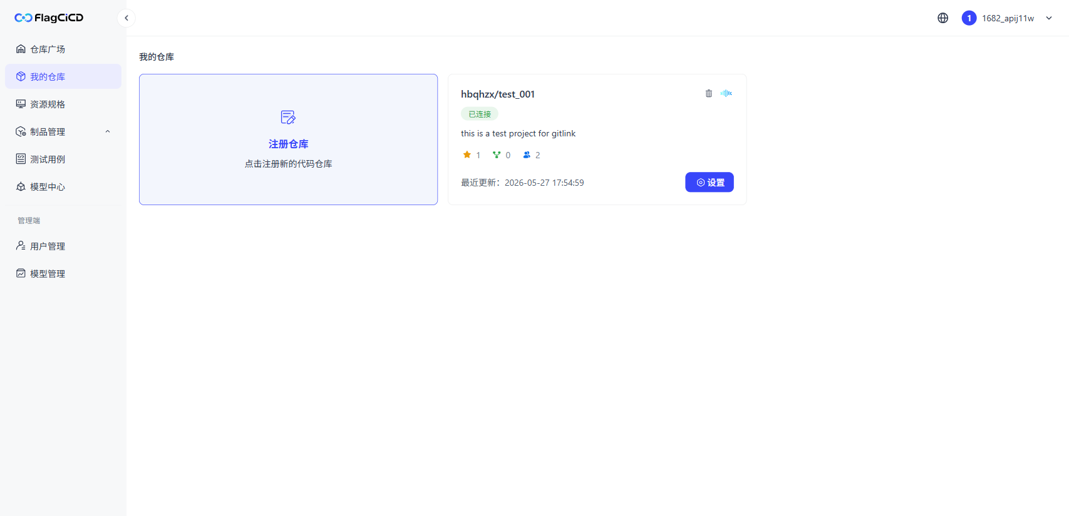Click the 测试用例 list icon
This screenshot has width=1069, height=516.
click(x=21, y=159)
